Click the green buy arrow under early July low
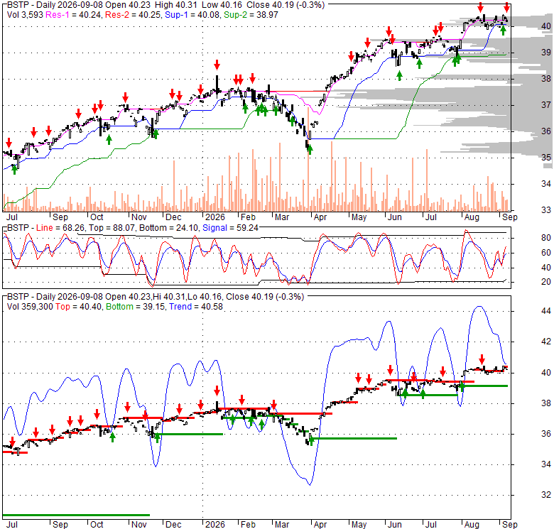Screen dimensions: 554x529 (x=14, y=170)
